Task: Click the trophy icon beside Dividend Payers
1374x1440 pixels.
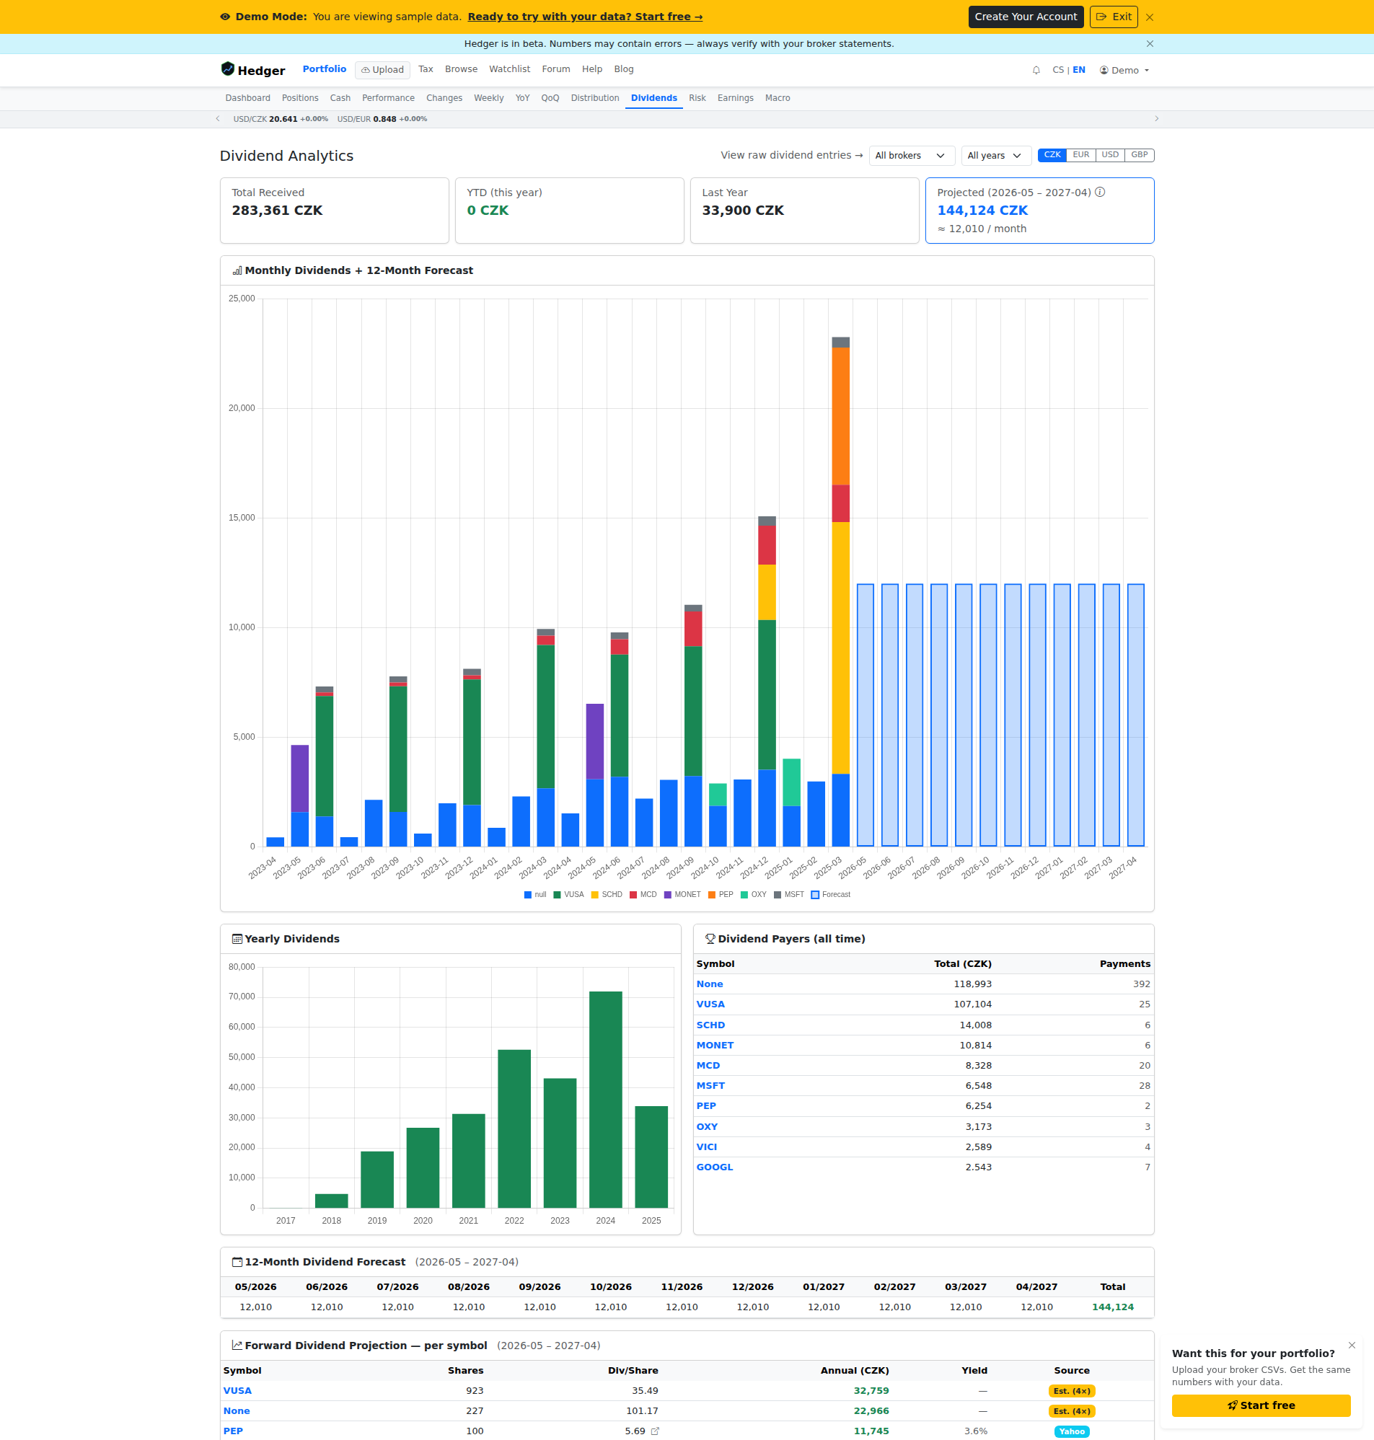Action: [710, 940]
